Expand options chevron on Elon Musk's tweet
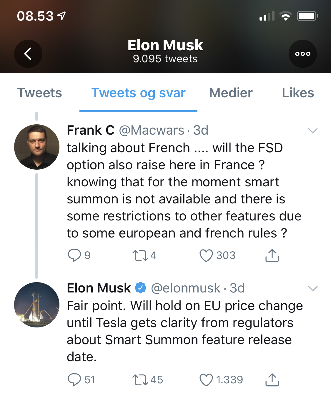Viewport: 331px width, 393px height. pyautogui.click(x=312, y=288)
